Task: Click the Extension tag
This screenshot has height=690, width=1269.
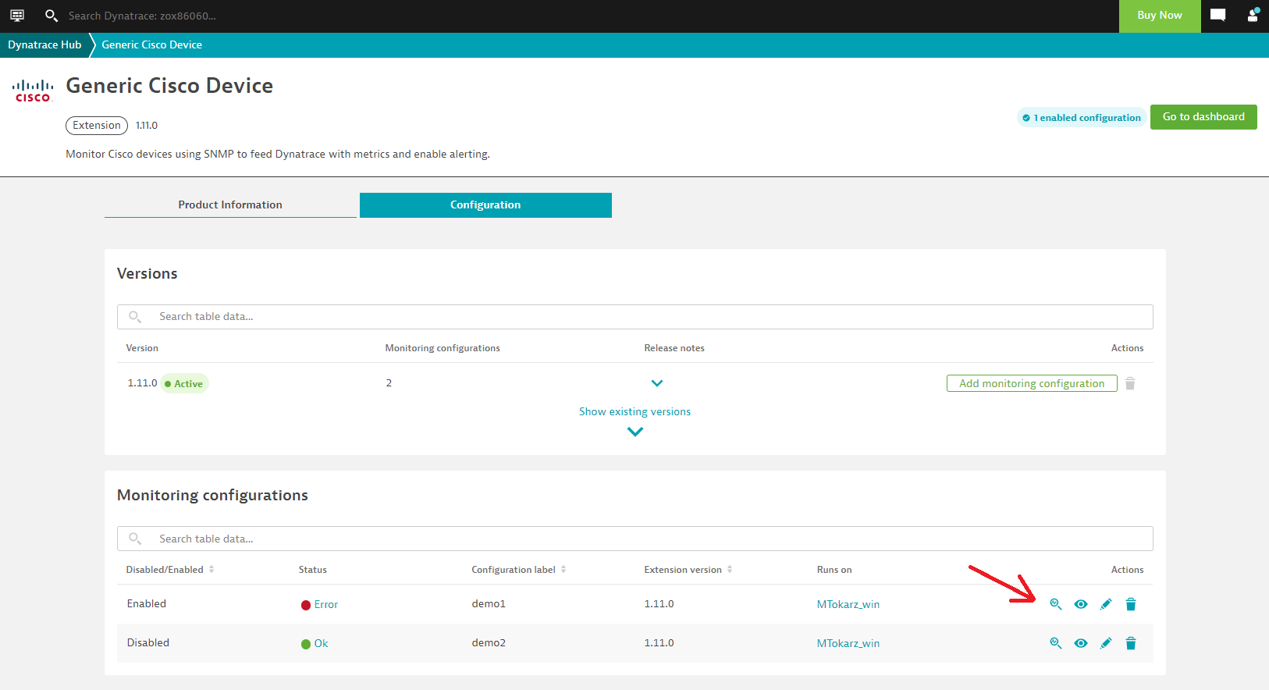Action: (x=97, y=126)
